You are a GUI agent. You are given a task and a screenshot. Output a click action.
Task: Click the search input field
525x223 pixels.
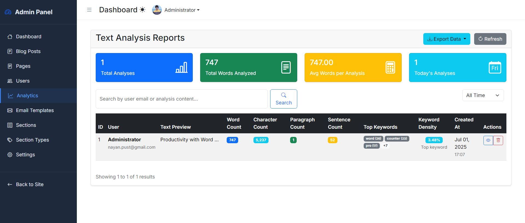(x=181, y=99)
